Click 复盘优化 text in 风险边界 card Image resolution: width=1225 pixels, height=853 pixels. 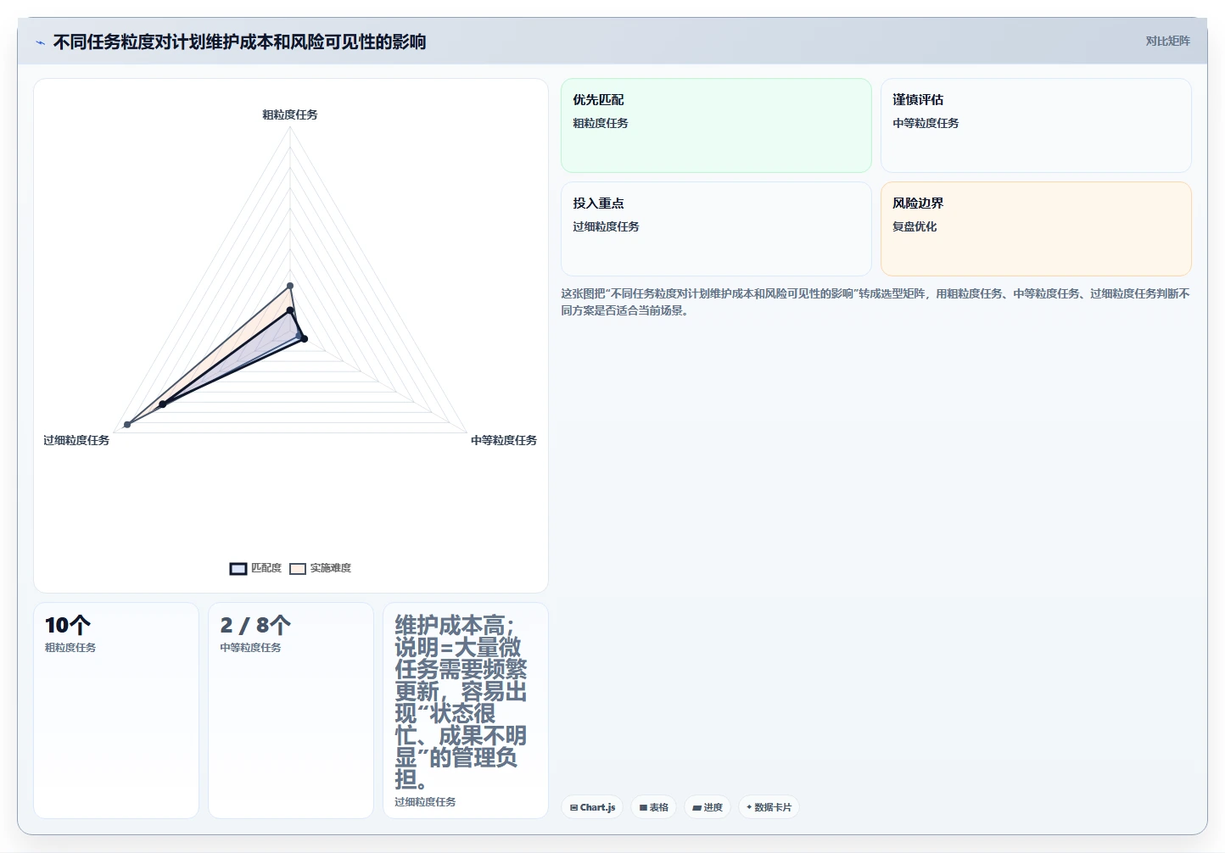point(915,226)
